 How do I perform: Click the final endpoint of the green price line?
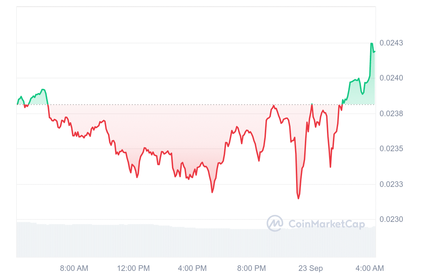375,51
